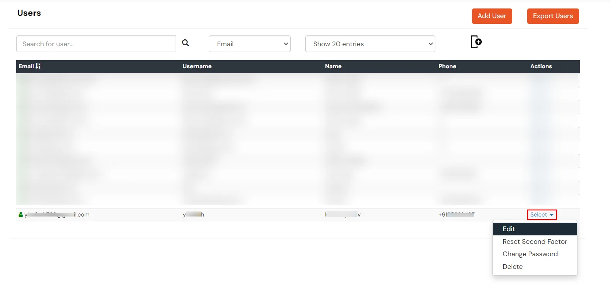Click the Name column header

(x=333, y=66)
